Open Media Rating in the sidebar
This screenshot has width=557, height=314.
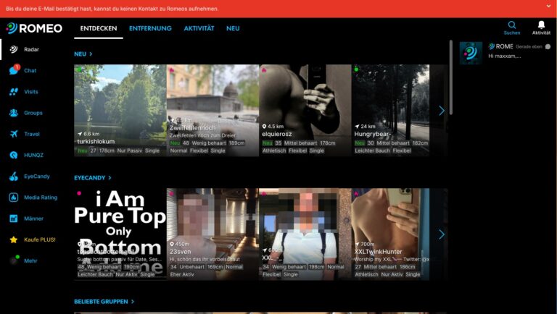pyautogui.click(x=41, y=198)
